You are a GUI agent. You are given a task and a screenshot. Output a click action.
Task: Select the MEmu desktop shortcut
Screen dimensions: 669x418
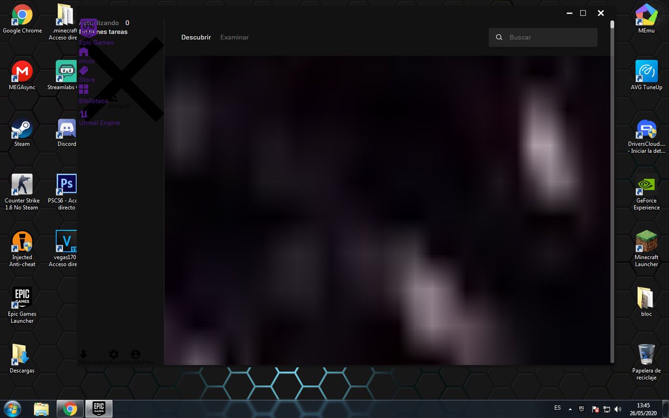click(x=647, y=19)
